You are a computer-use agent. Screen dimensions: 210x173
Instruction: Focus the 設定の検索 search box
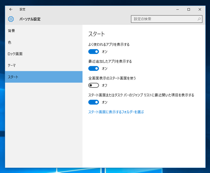(x=167, y=19)
